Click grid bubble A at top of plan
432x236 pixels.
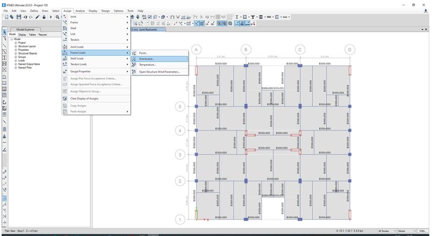click(196, 50)
